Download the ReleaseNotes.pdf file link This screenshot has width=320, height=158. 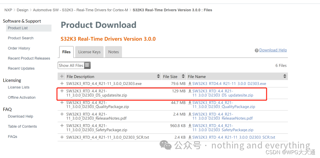pyautogui.click(x=223, y=116)
